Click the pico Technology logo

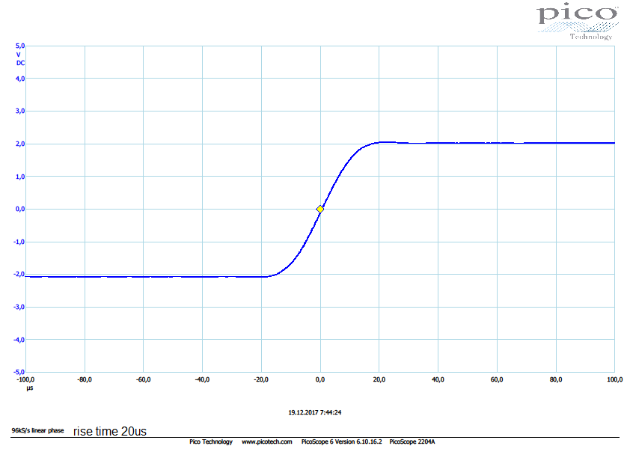(578, 21)
